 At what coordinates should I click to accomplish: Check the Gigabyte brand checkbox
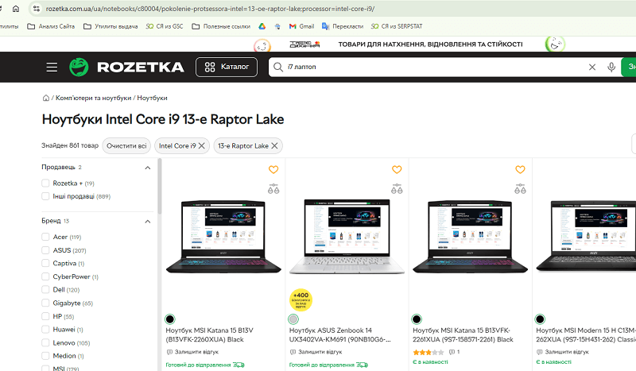pyautogui.click(x=45, y=303)
